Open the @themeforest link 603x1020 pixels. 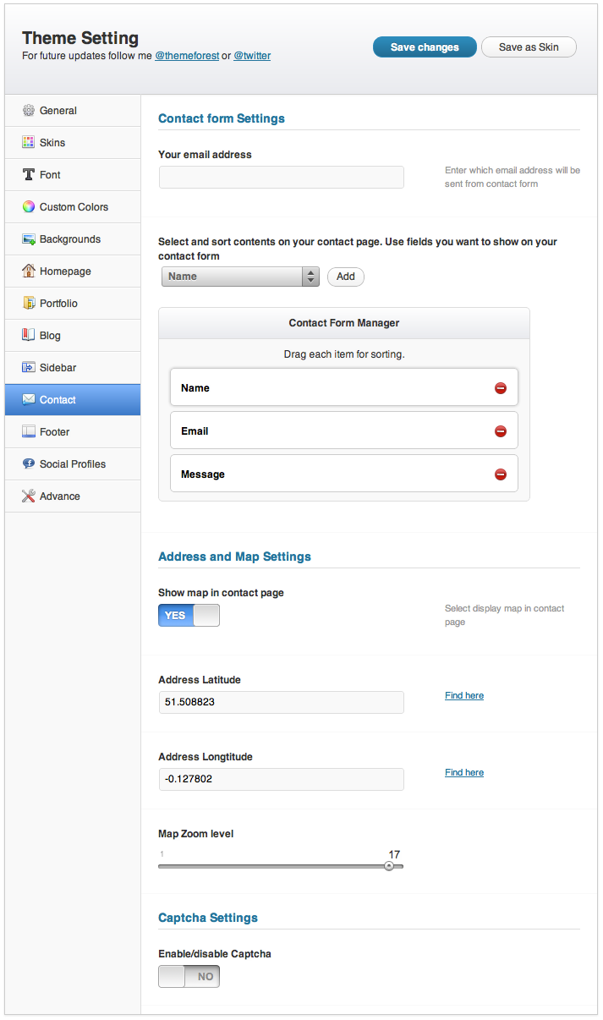pyautogui.click(x=187, y=56)
